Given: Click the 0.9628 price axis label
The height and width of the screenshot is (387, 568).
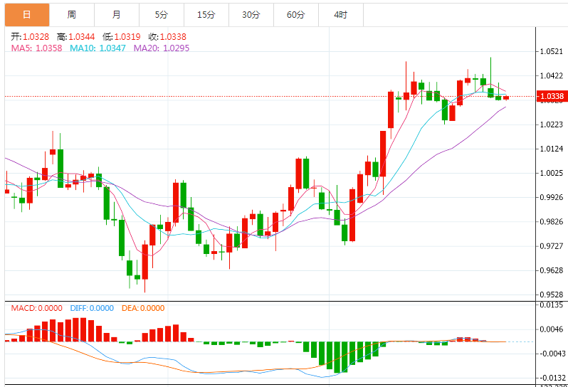Looking at the screenshot, I should coord(552,270).
